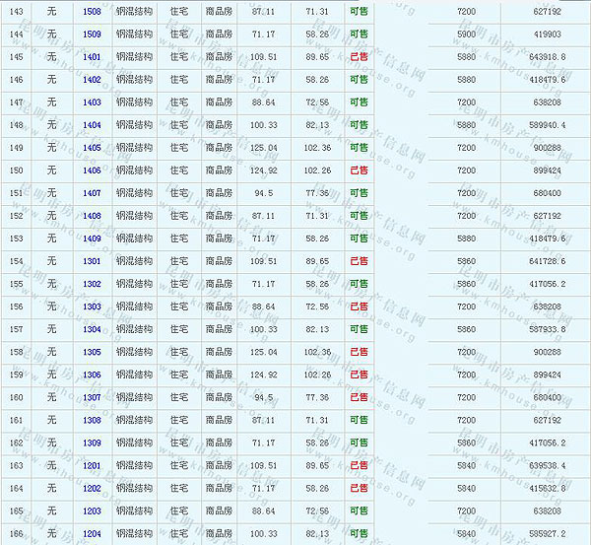
Task: Click the 1401 unit link
Action: [92, 56]
